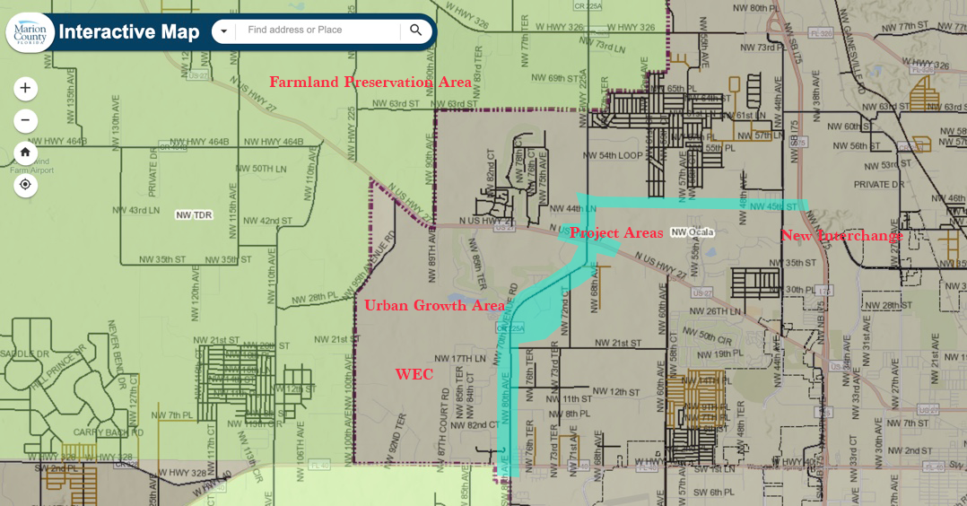Click the NW 26TH LN road label
This screenshot has width=967, height=506.
pos(715,311)
